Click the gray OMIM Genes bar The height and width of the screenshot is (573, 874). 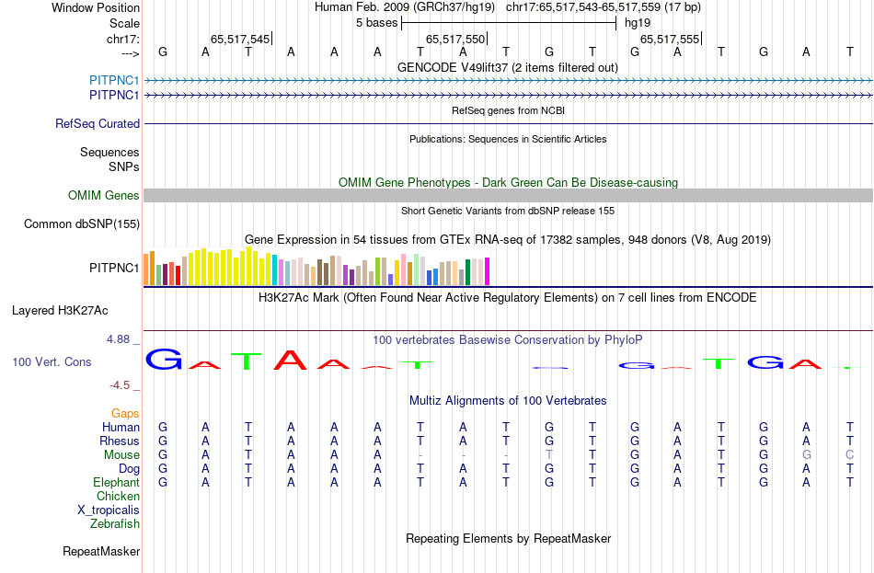pyautogui.click(x=509, y=195)
